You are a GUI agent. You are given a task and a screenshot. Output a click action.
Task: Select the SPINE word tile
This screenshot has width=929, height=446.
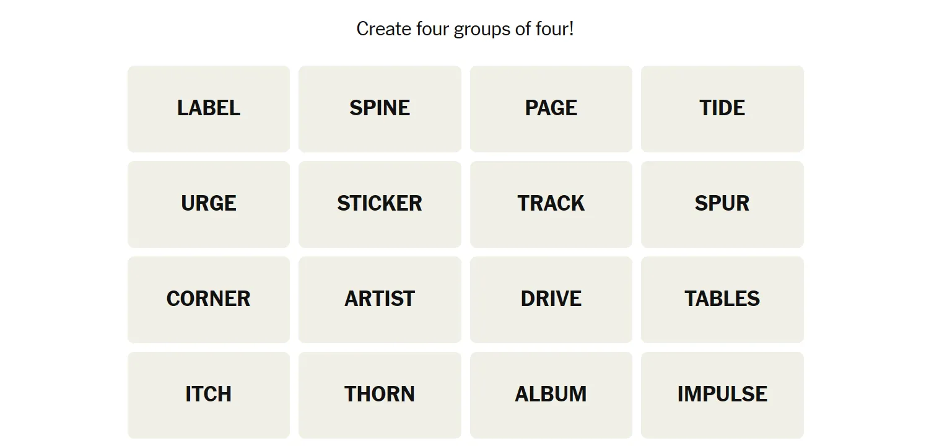point(380,108)
